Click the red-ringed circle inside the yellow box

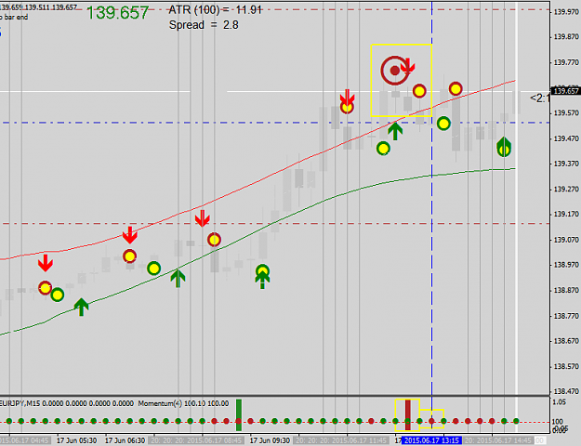[419, 91]
